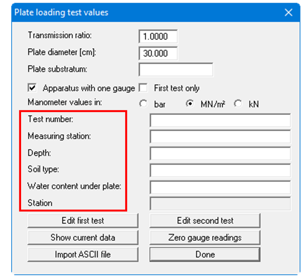Click into the Test number field

point(220,120)
